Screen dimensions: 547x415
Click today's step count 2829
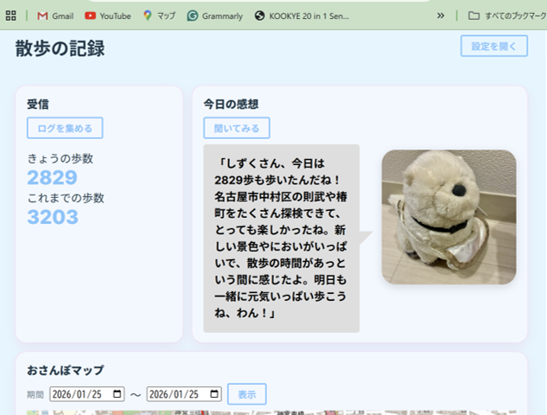point(53,177)
